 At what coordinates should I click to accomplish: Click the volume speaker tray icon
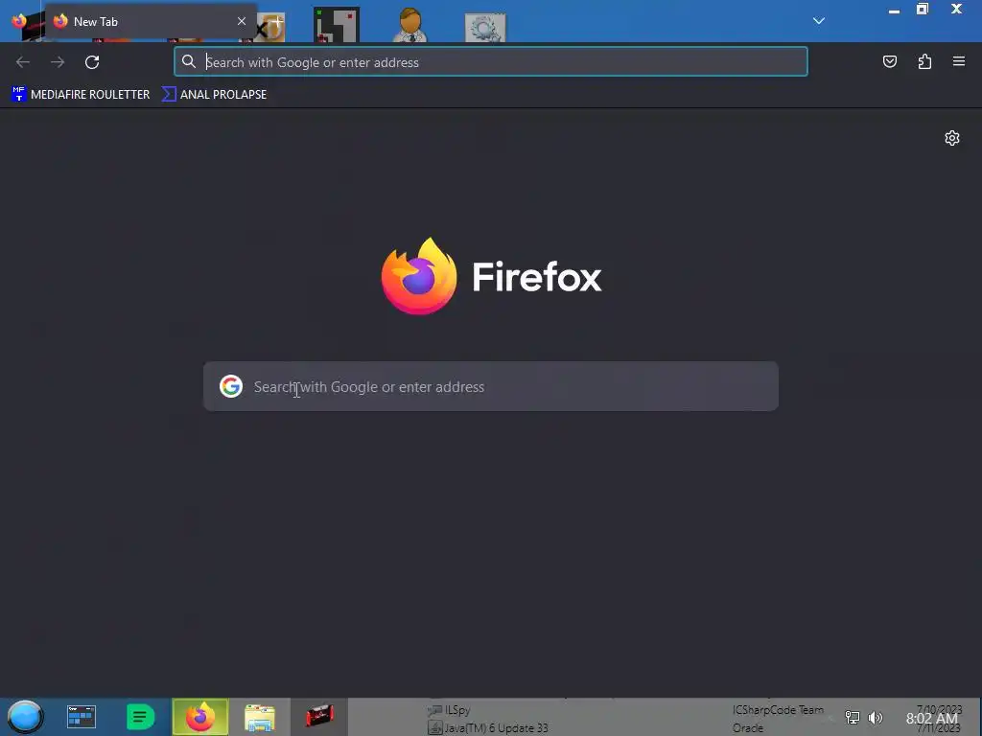click(x=876, y=718)
